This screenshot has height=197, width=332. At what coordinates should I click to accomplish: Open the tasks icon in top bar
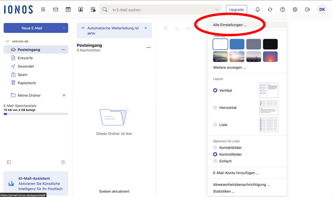[x=93, y=9]
